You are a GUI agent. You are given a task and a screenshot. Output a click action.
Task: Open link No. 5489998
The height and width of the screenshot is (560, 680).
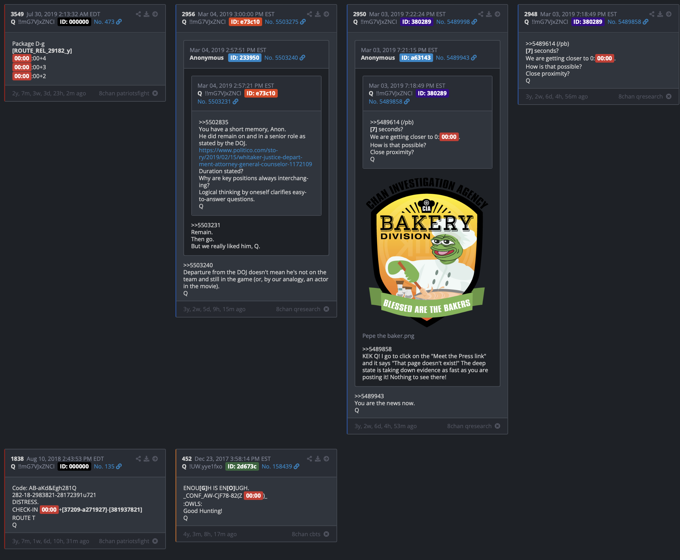point(457,22)
